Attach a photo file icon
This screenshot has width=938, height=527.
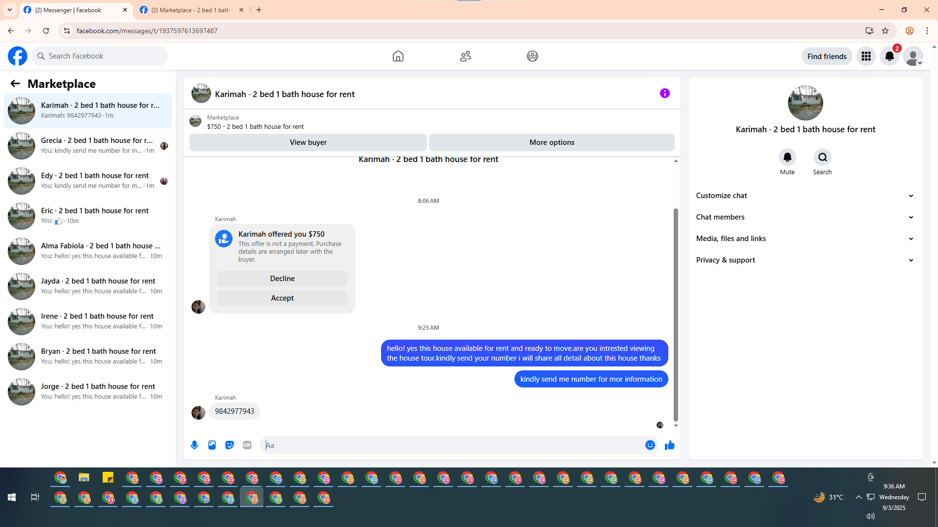(x=212, y=445)
